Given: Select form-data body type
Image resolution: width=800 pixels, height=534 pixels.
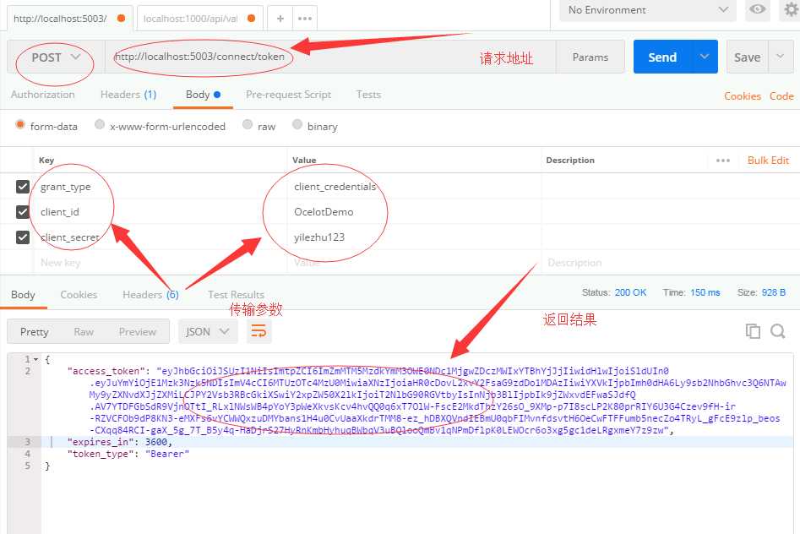Looking at the screenshot, I should (20, 124).
